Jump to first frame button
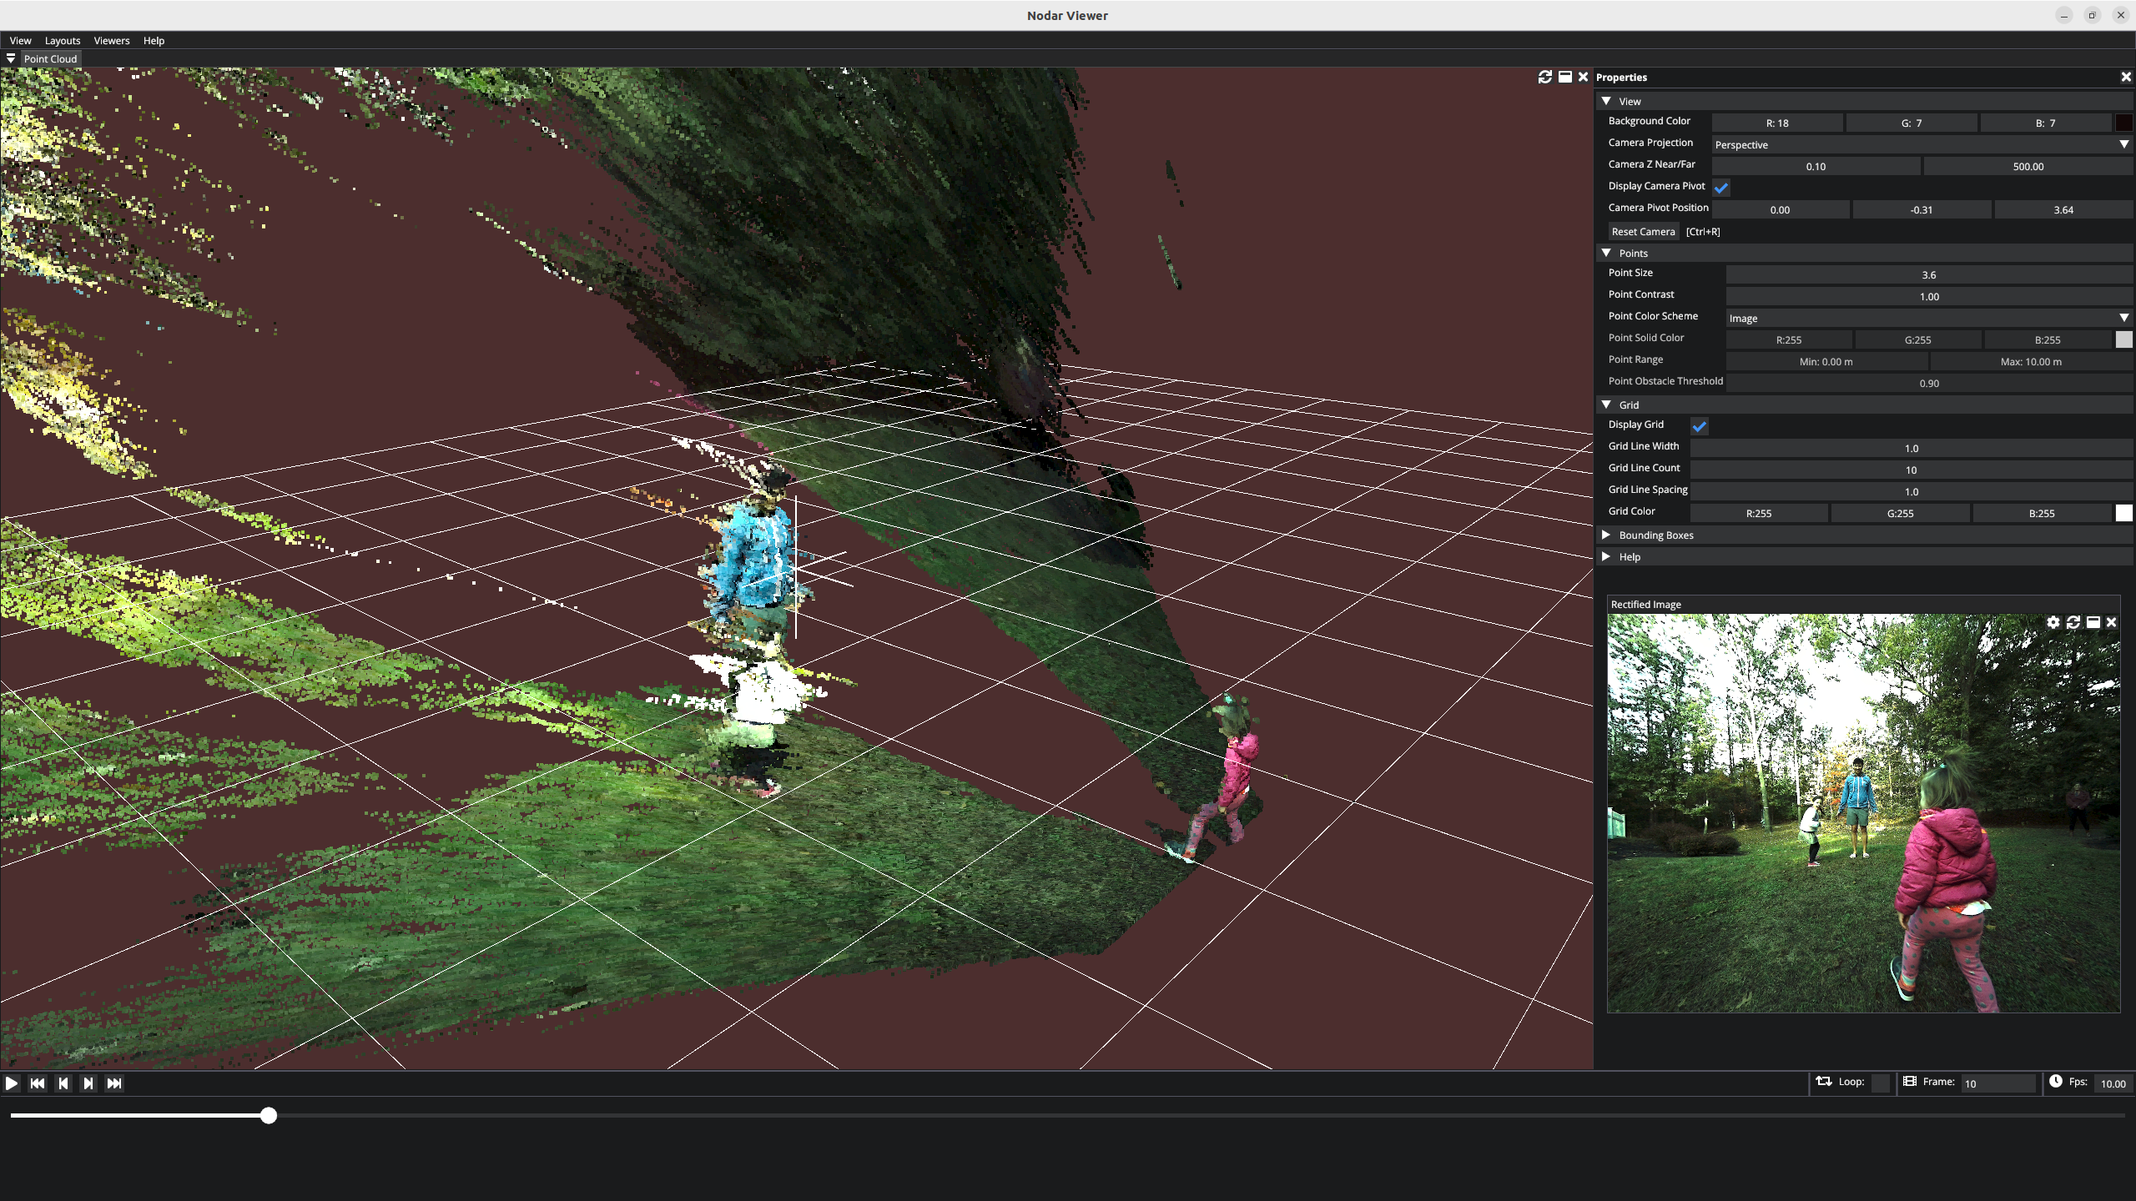The image size is (2136, 1201). click(x=38, y=1083)
